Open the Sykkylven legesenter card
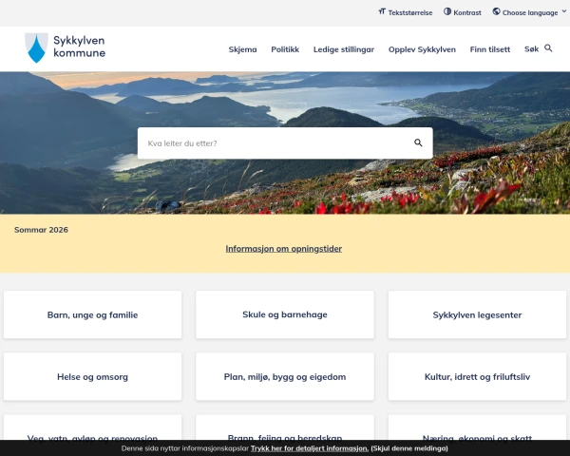This screenshot has height=456, width=570. click(477, 314)
